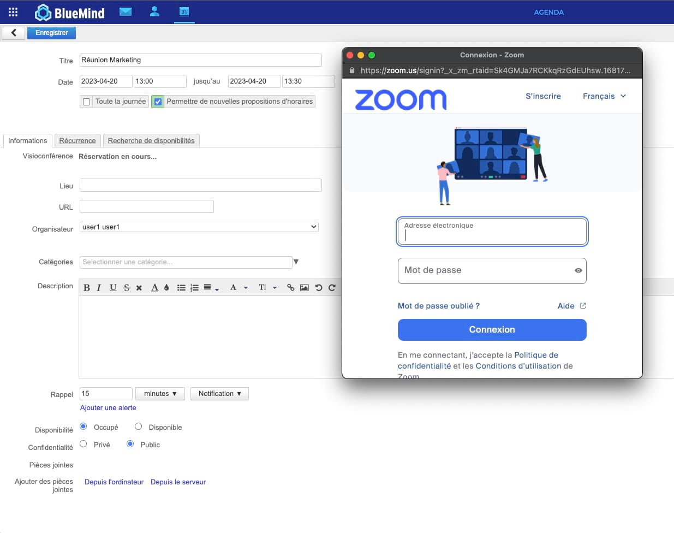The width and height of the screenshot is (674, 533).
Task: Open Conditions d'utilisation link
Action: click(518, 366)
